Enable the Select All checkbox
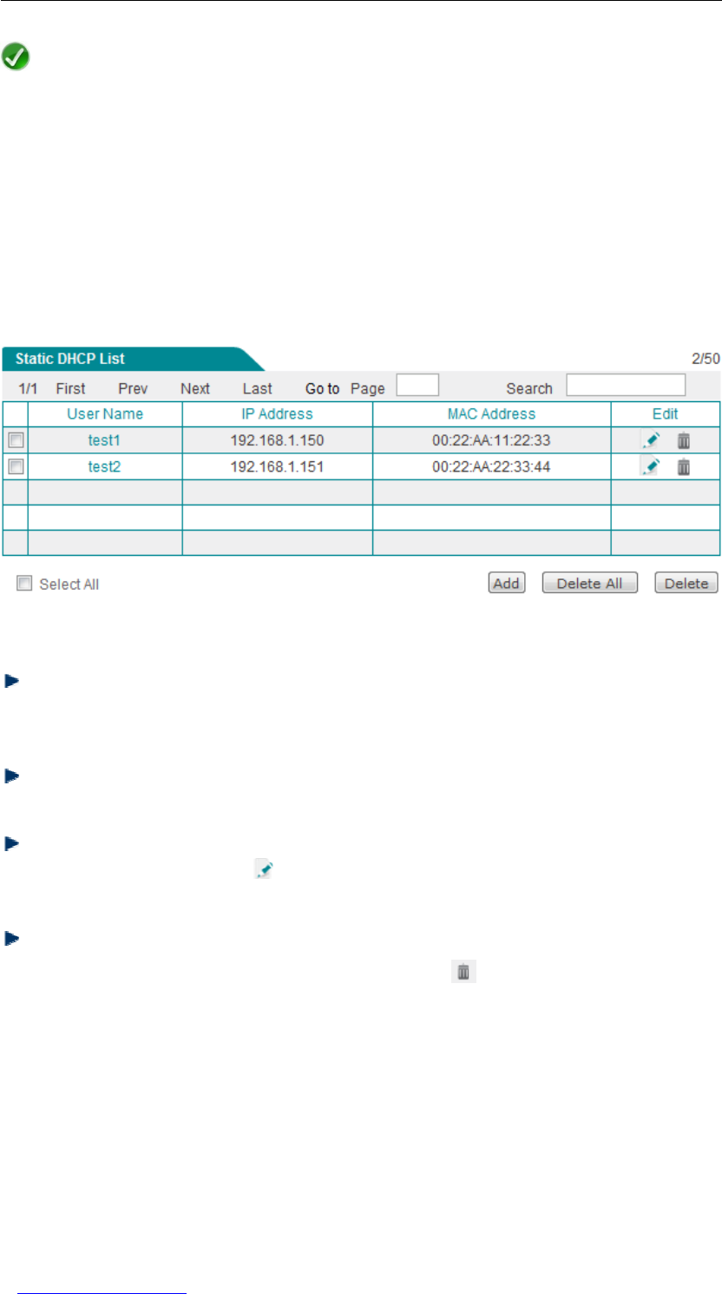 [24, 584]
